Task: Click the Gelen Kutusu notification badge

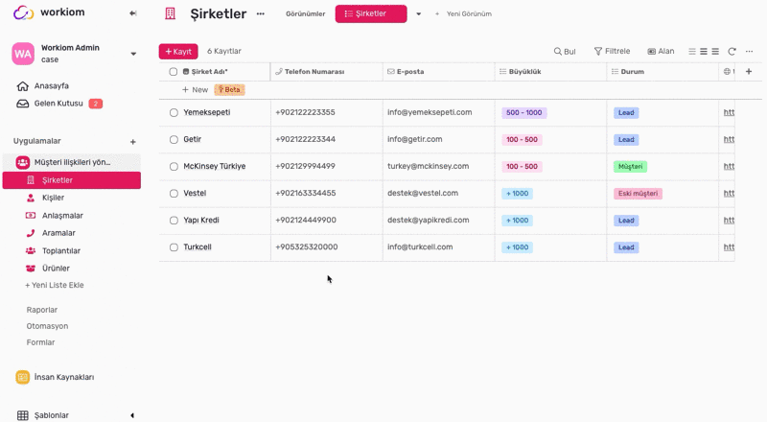Action: (x=95, y=104)
